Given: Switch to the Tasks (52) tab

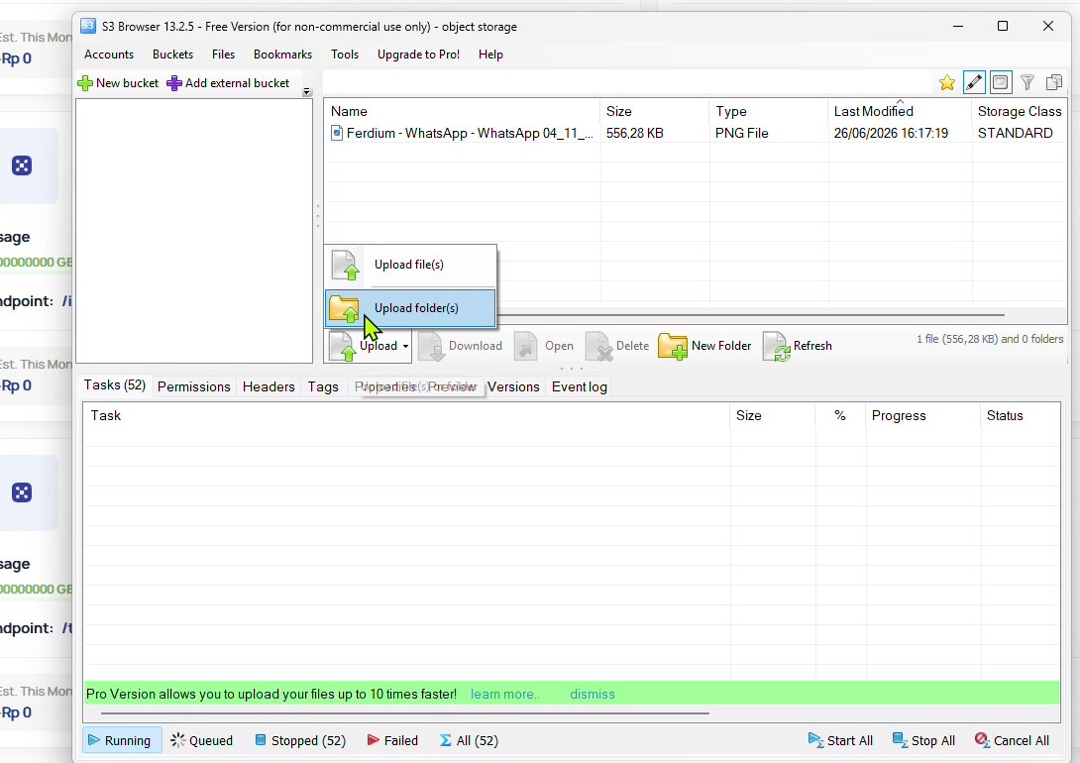Looking at the screenshot, I should click(114, 385).
